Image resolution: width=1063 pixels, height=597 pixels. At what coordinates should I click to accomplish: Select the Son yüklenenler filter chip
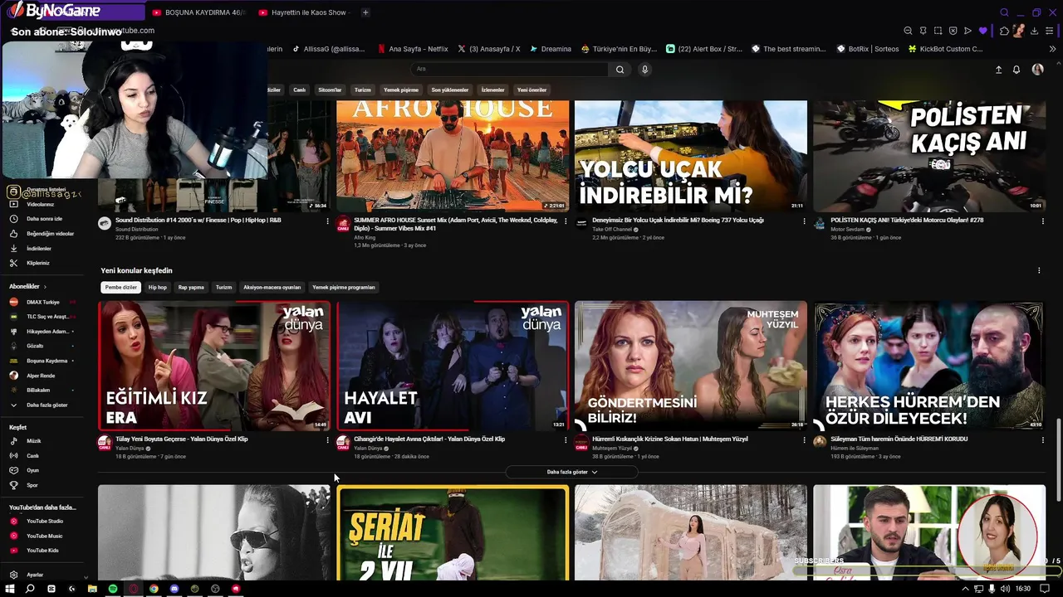coord(450,90)
